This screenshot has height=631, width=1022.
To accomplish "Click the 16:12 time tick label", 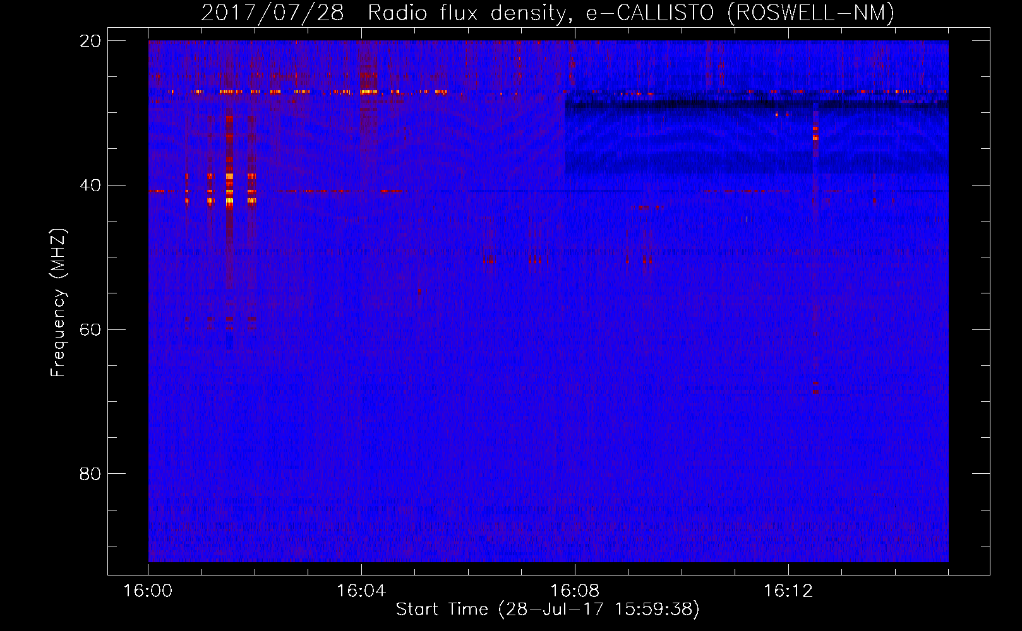I will point(788,591).
